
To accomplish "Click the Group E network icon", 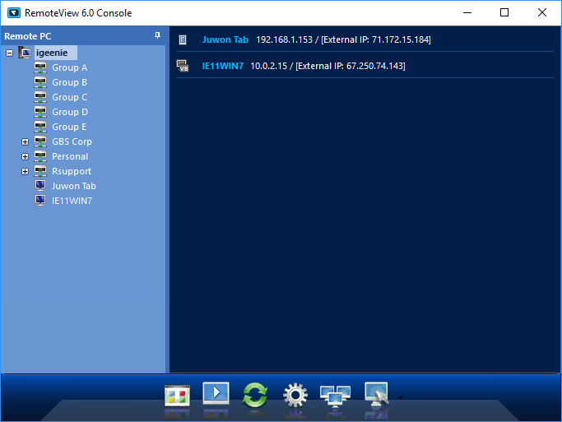I will [40, 127].
